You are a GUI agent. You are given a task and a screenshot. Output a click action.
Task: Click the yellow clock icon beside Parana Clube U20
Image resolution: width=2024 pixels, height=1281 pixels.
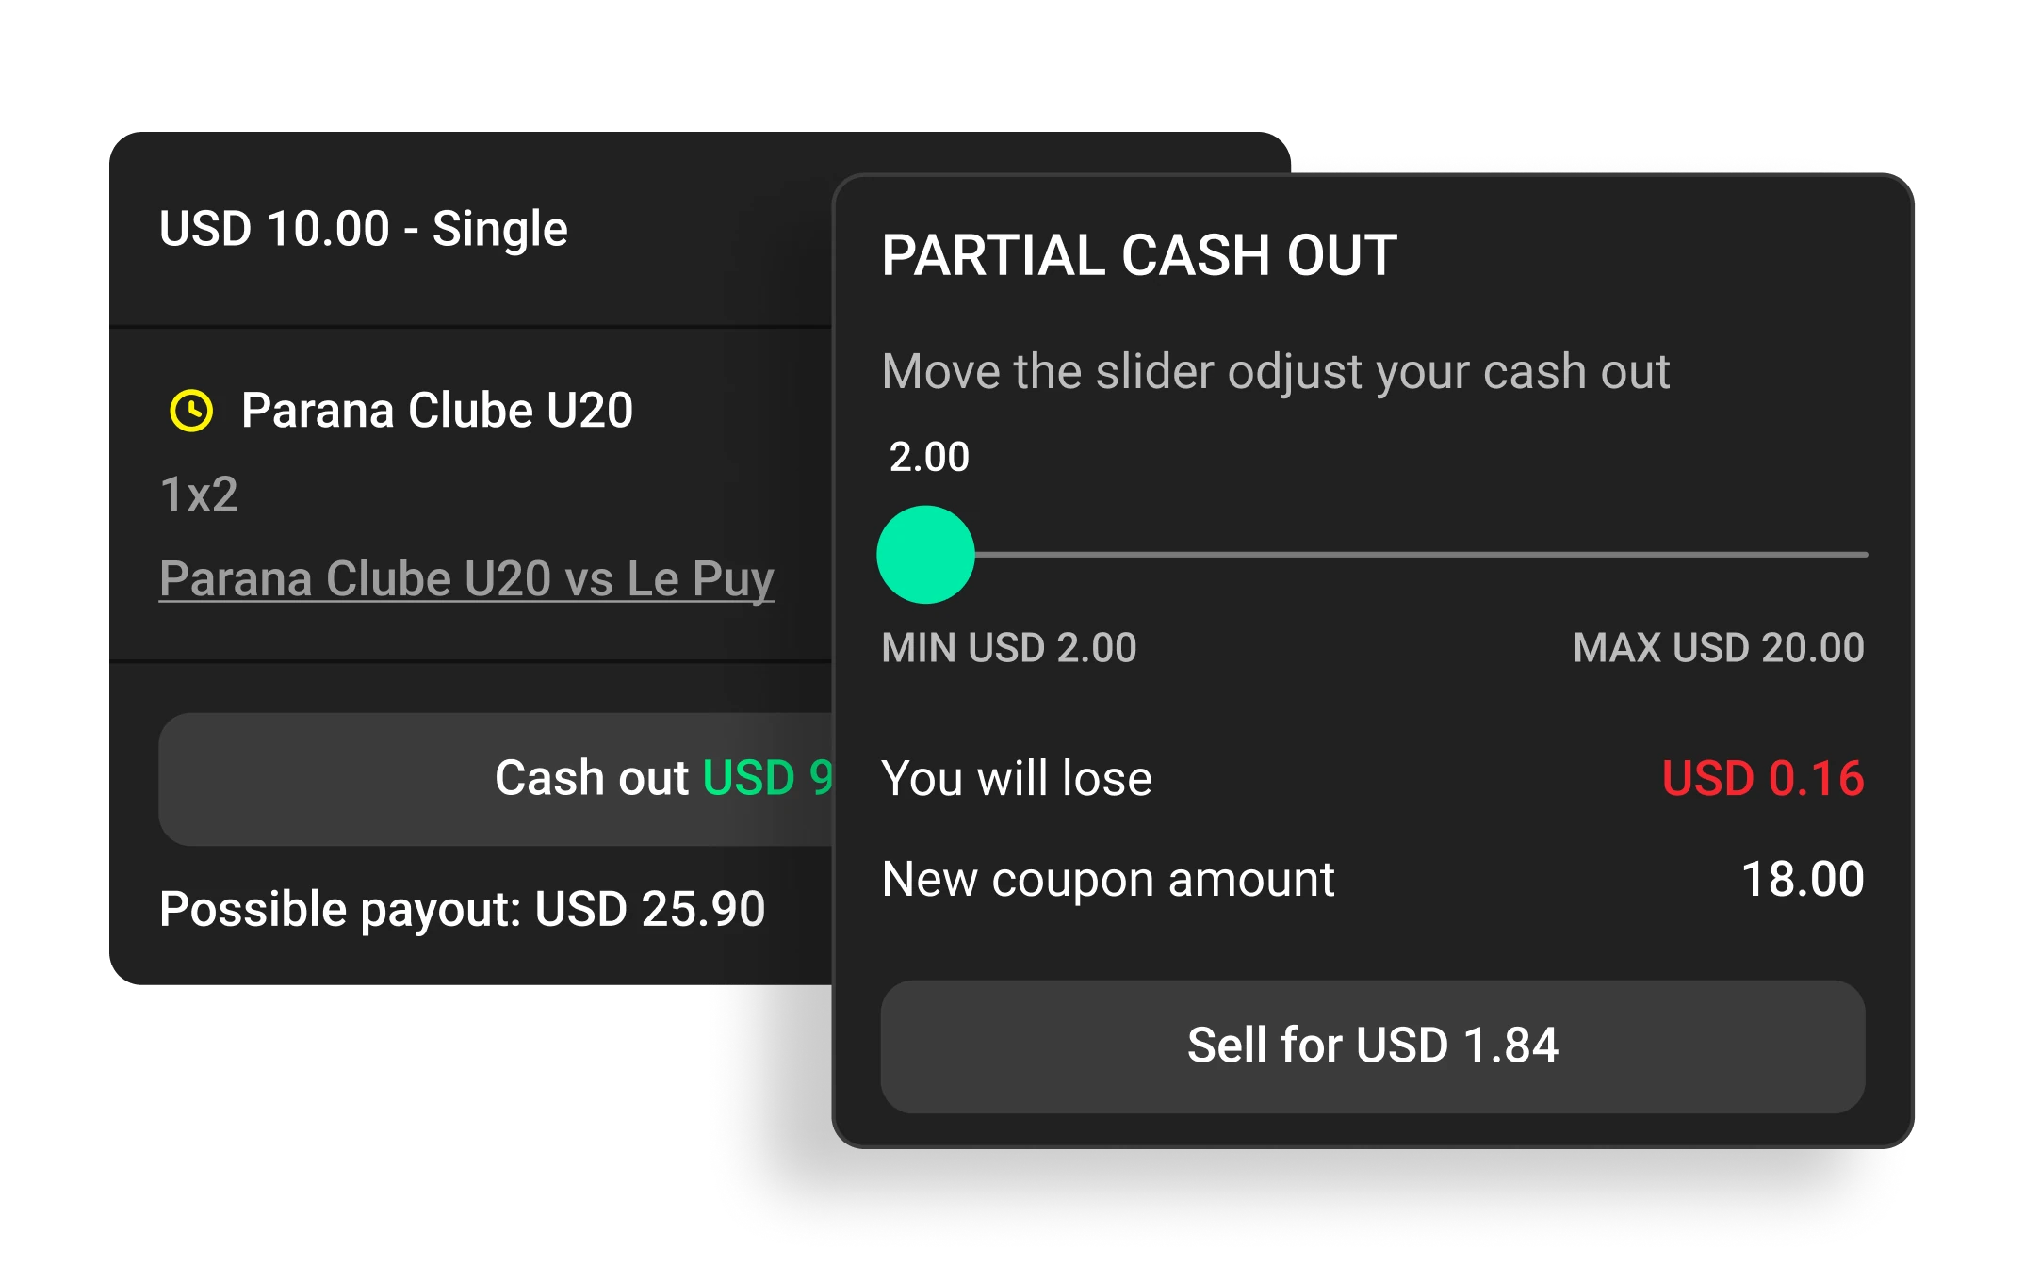click(191, 411)
